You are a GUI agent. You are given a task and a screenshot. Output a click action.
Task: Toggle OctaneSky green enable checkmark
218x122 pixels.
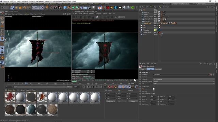point(155,30)
